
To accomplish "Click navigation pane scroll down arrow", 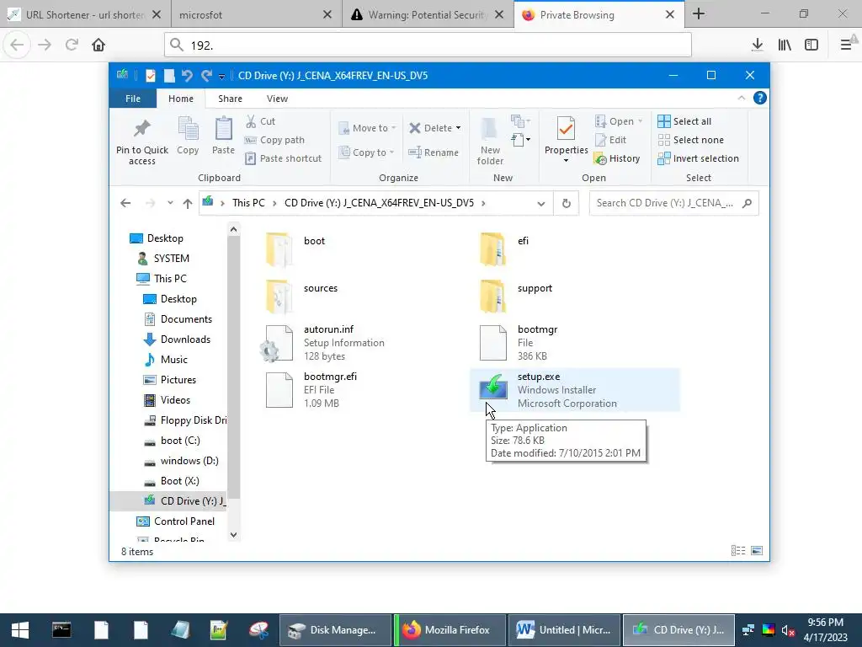I will [234, 534].
